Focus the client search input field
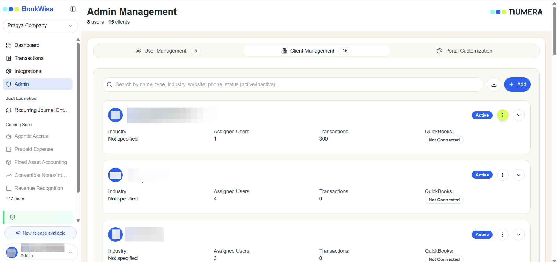The height and width of the screenshot is (262, 557). pyautogui.click(x=293, y=84)
